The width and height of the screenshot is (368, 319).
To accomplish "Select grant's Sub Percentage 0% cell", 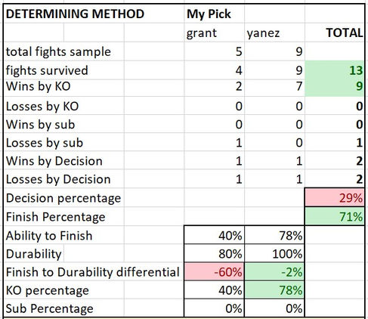I will tap(214, 308).
